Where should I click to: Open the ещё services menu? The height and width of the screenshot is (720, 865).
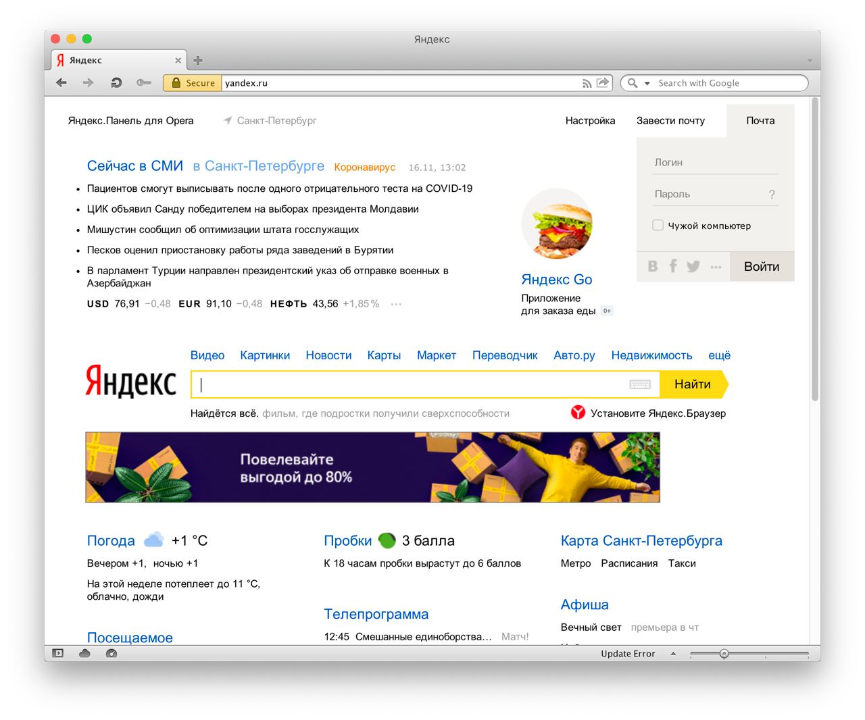click(719, 355)
